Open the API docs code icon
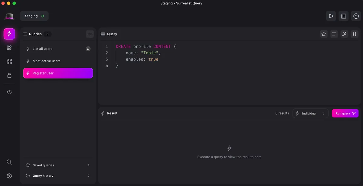 pyautogui.click(x=9, y=92)
